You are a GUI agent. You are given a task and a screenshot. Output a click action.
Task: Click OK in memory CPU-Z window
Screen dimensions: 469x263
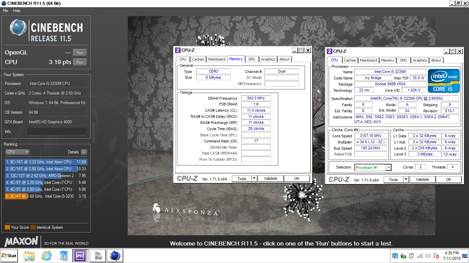point(297,178)
